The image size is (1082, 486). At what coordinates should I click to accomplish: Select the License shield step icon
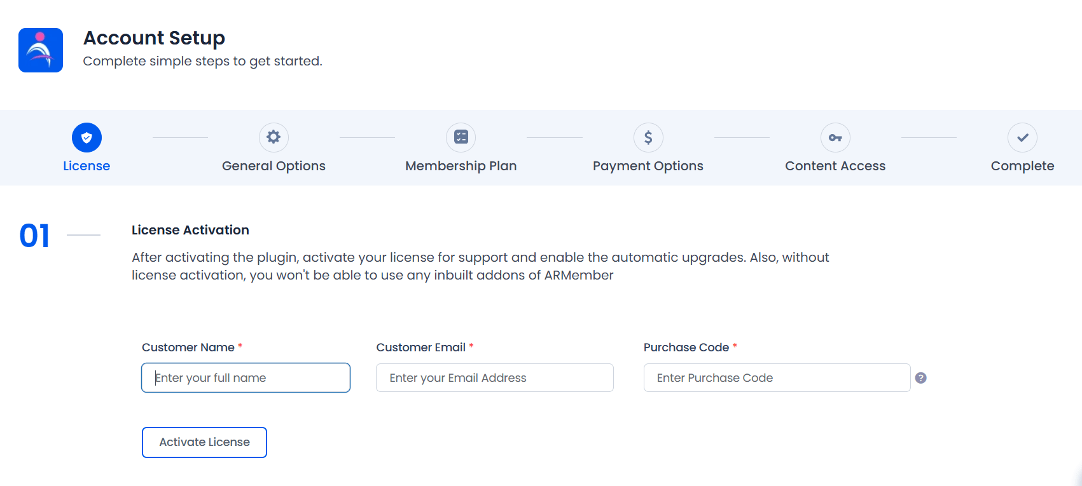[x=87, y=137]
